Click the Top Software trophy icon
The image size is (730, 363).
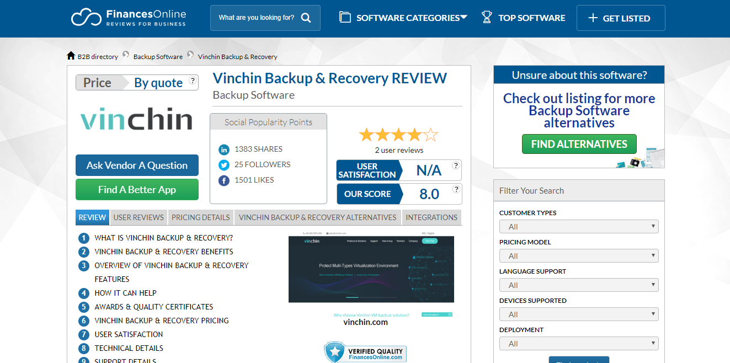487,17
